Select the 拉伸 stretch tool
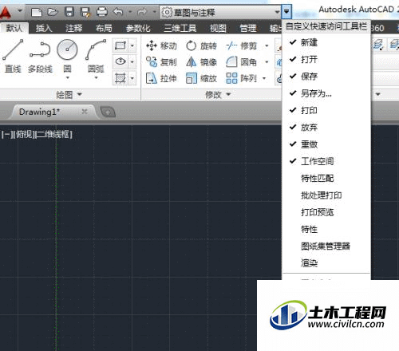Image resolution: width=399 pixels, height=351 pixels. click(161, 78)
